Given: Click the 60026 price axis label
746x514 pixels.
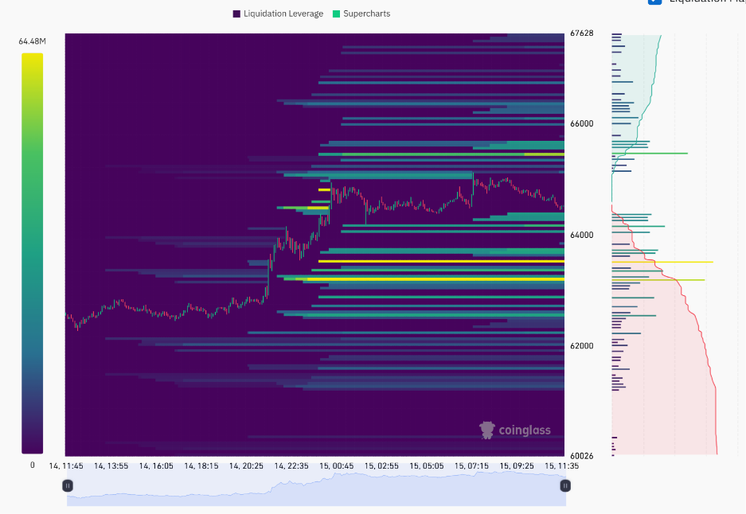Looking at the screenshot, I should pos(581,456).
